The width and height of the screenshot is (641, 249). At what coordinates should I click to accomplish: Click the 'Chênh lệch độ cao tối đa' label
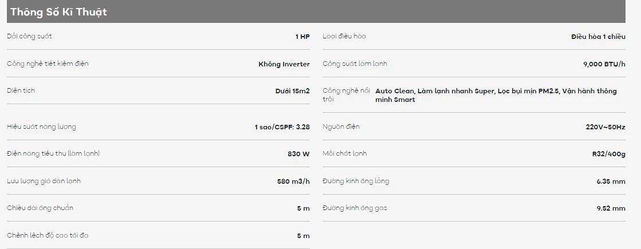pos(48,235)
